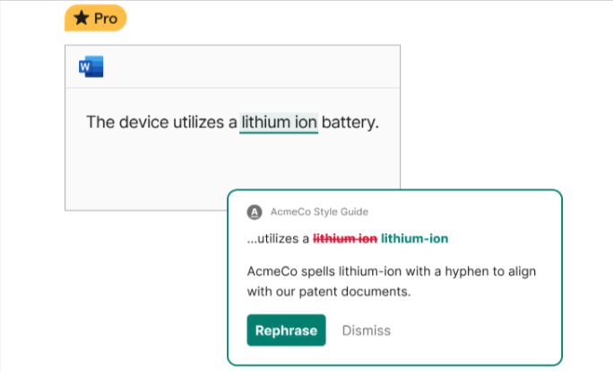Click the struck-through red 'lithium ion' text
Viewport: 613px width, 371px height.
[x=345, y=238]
